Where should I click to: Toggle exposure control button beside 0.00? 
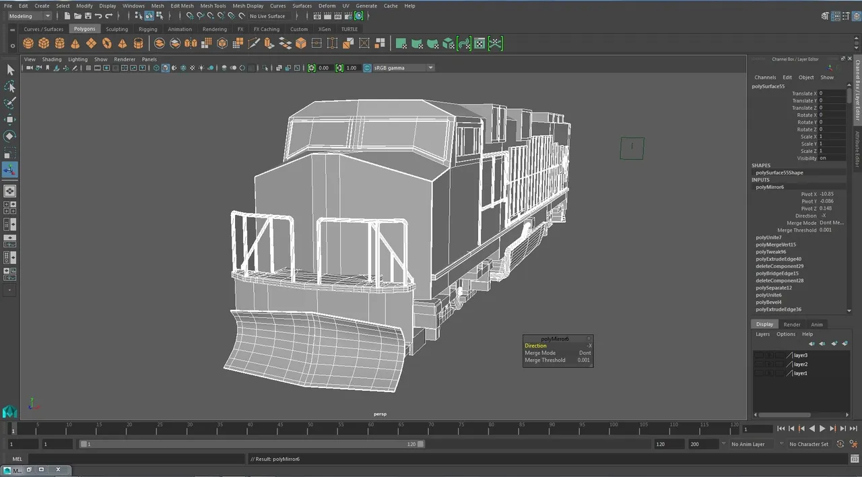(x=311, y=68)
